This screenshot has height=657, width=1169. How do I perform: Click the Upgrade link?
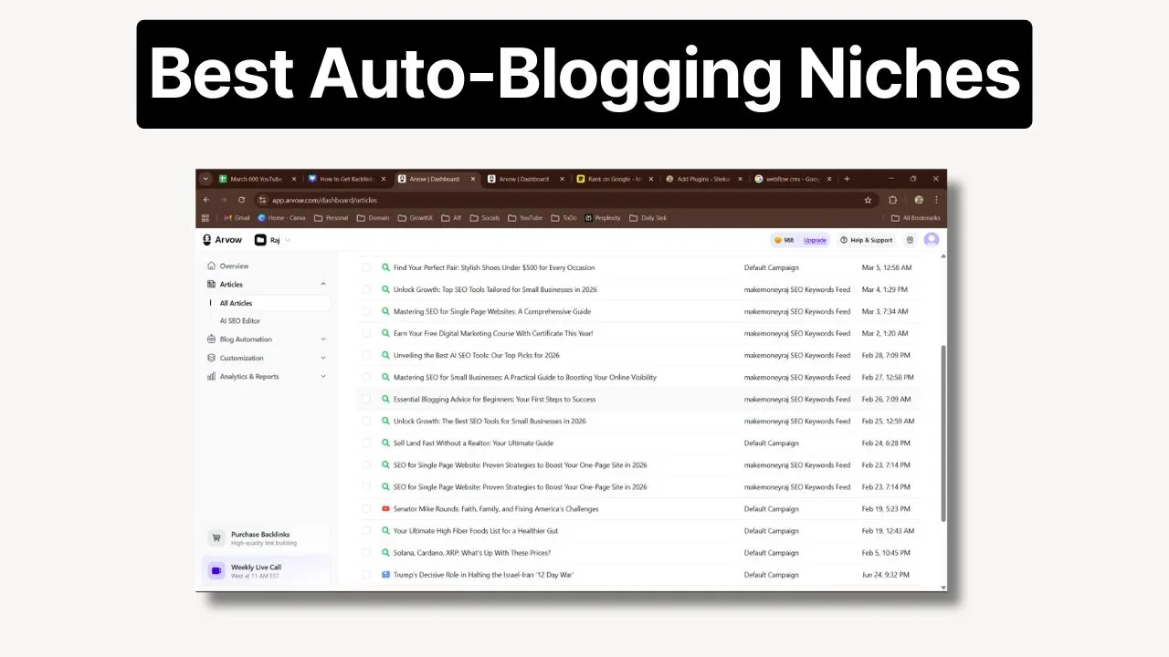(x=815, y=240)
